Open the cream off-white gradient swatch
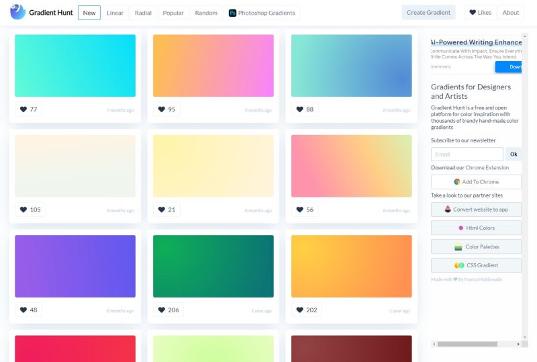 pyautogui.click(x=75, y=166)
